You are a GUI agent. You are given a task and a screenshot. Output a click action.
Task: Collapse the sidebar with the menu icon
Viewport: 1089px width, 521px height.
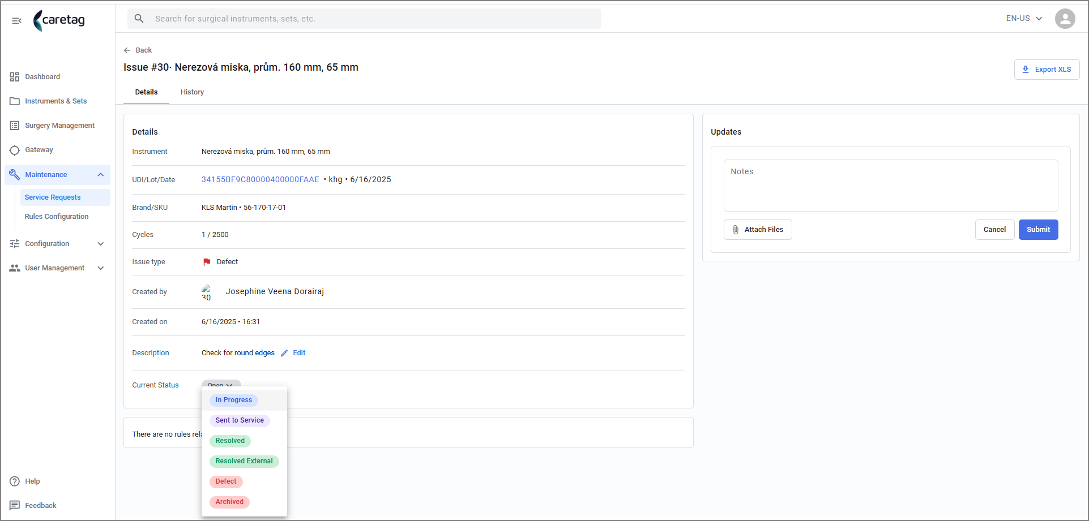click(16, 21)
